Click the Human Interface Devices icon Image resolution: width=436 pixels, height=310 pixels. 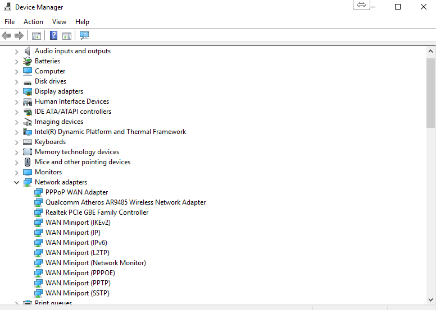(27, 102)
